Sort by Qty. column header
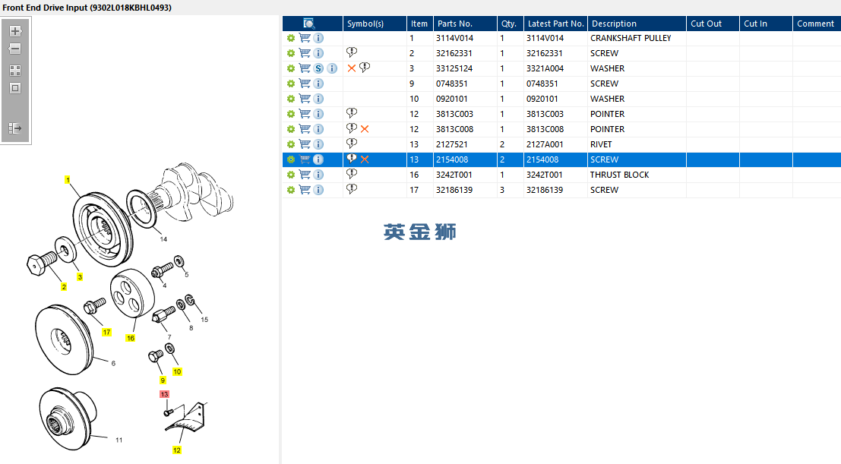 coord(510,24)
